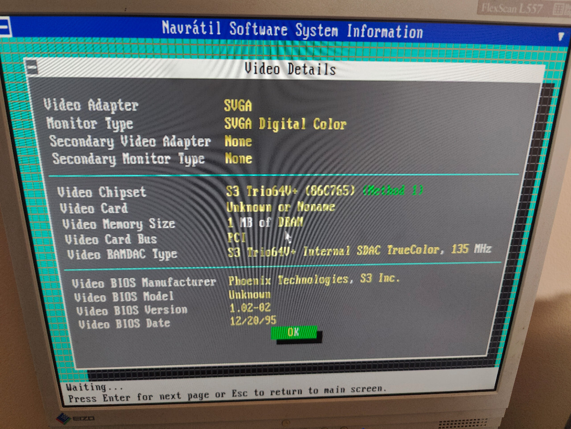571x429 pixels.
Task: Select the 'Video Adapter' label
Action: (91, 105)
